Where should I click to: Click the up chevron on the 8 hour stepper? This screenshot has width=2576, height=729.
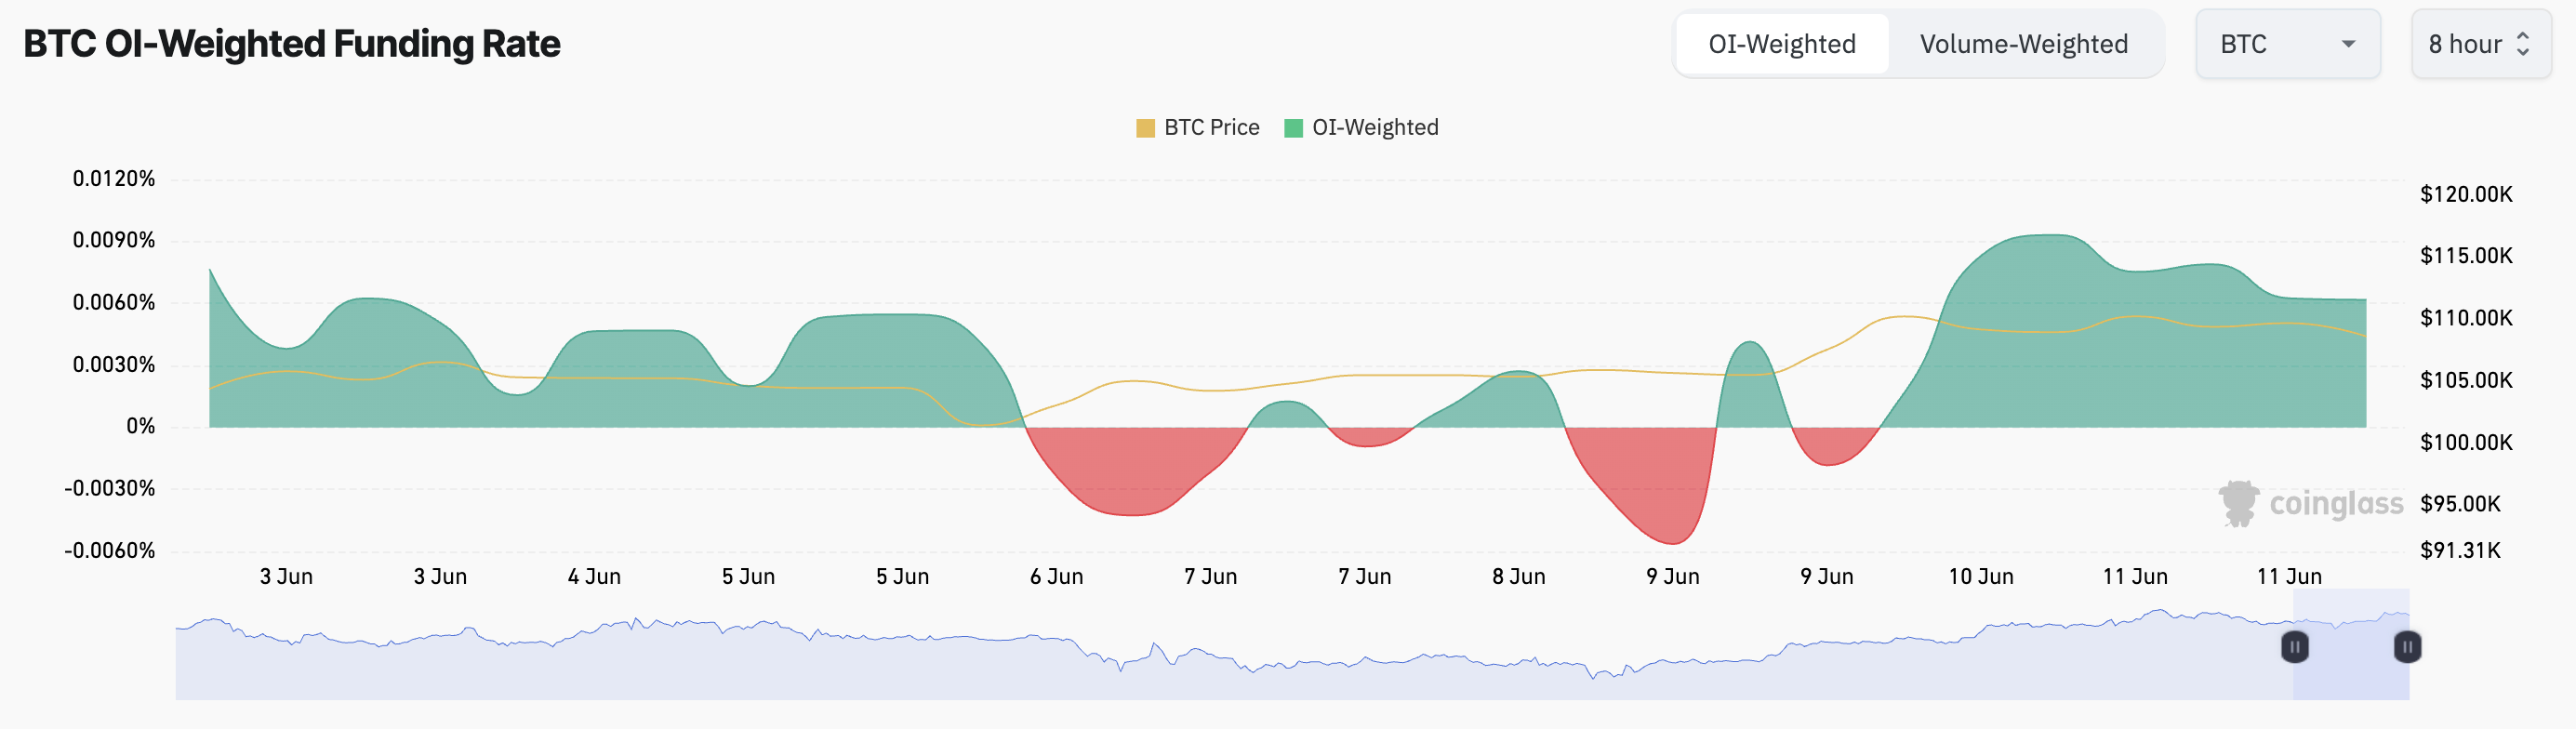[x=2525, y=36]
